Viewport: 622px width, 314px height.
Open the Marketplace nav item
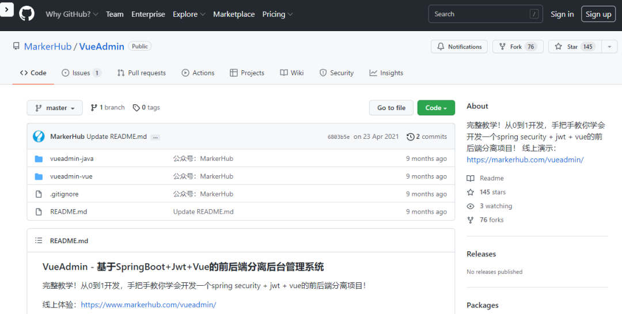[x=234, y=14]
